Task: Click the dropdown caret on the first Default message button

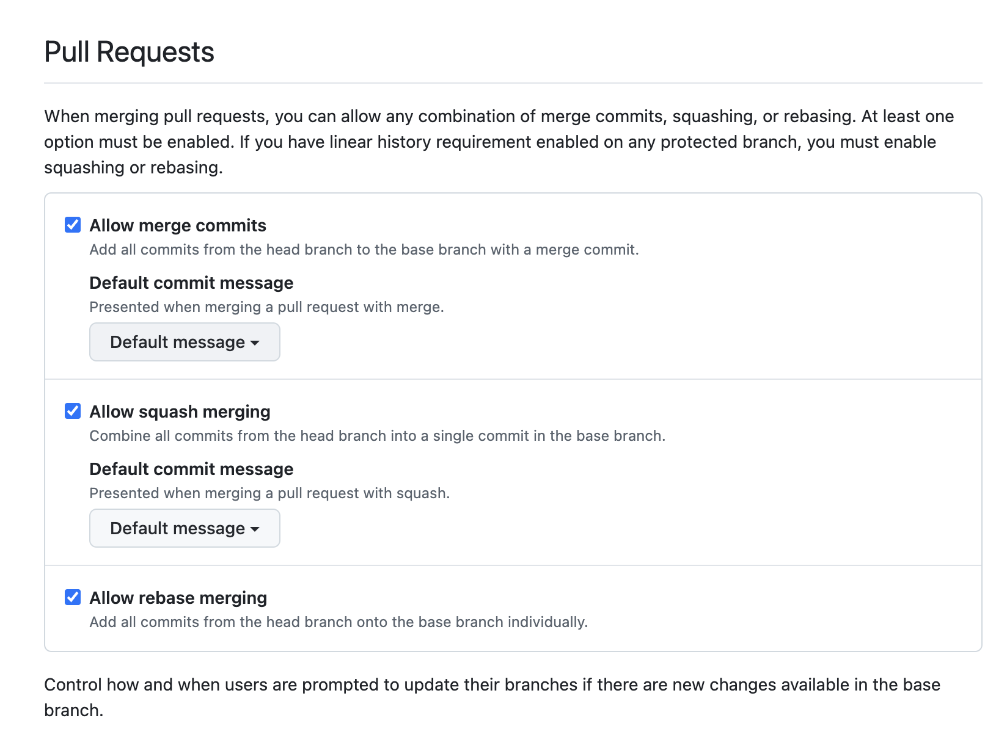Action: (256, 343)
